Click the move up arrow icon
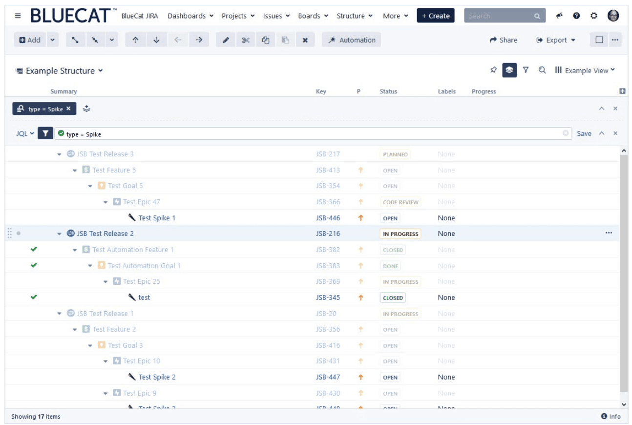 point(135,40)
